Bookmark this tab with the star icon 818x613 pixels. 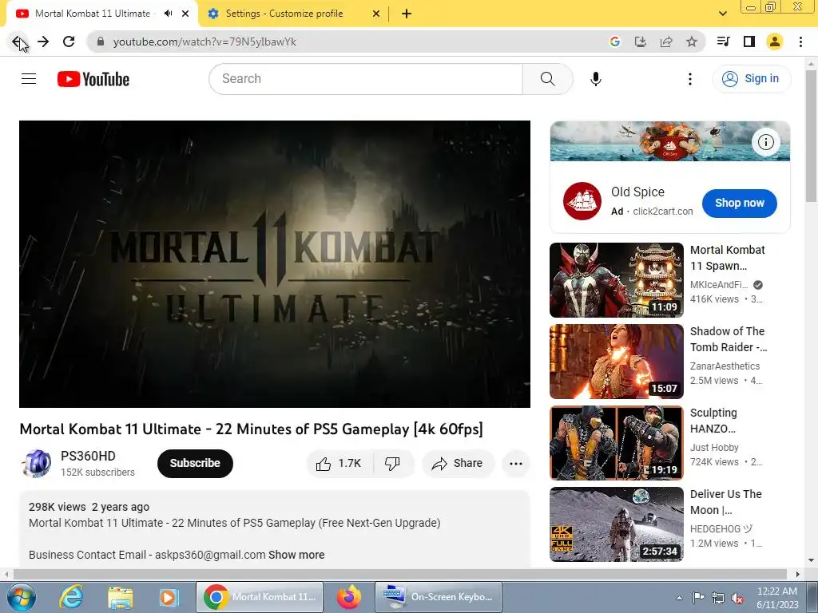tap(692, 42)
